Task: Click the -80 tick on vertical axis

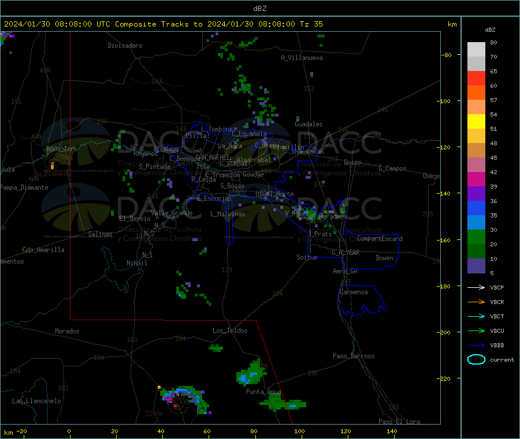Action: 446,55
